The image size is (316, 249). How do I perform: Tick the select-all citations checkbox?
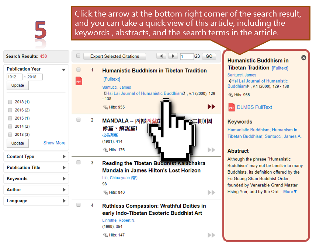(78, 56)
